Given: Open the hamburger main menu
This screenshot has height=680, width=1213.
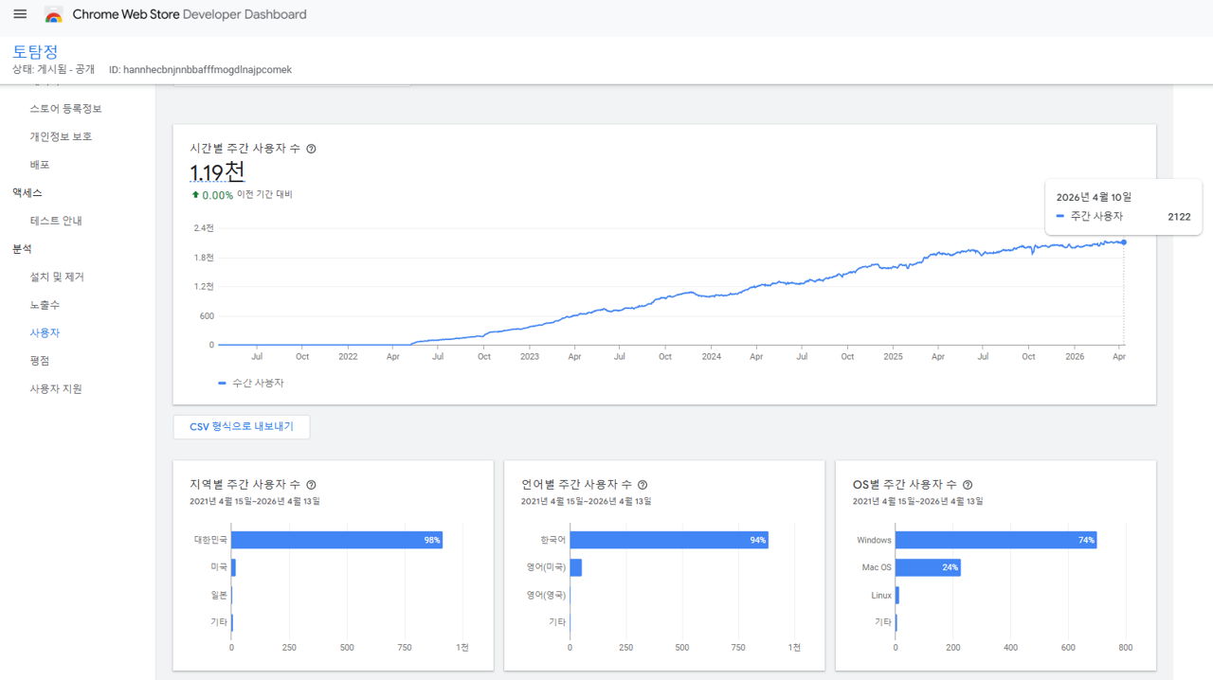Looking at the screenshot, I should coord(20,14).
